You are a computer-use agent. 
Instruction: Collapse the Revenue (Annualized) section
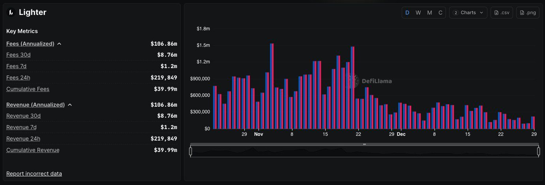[x=70, y=105]
